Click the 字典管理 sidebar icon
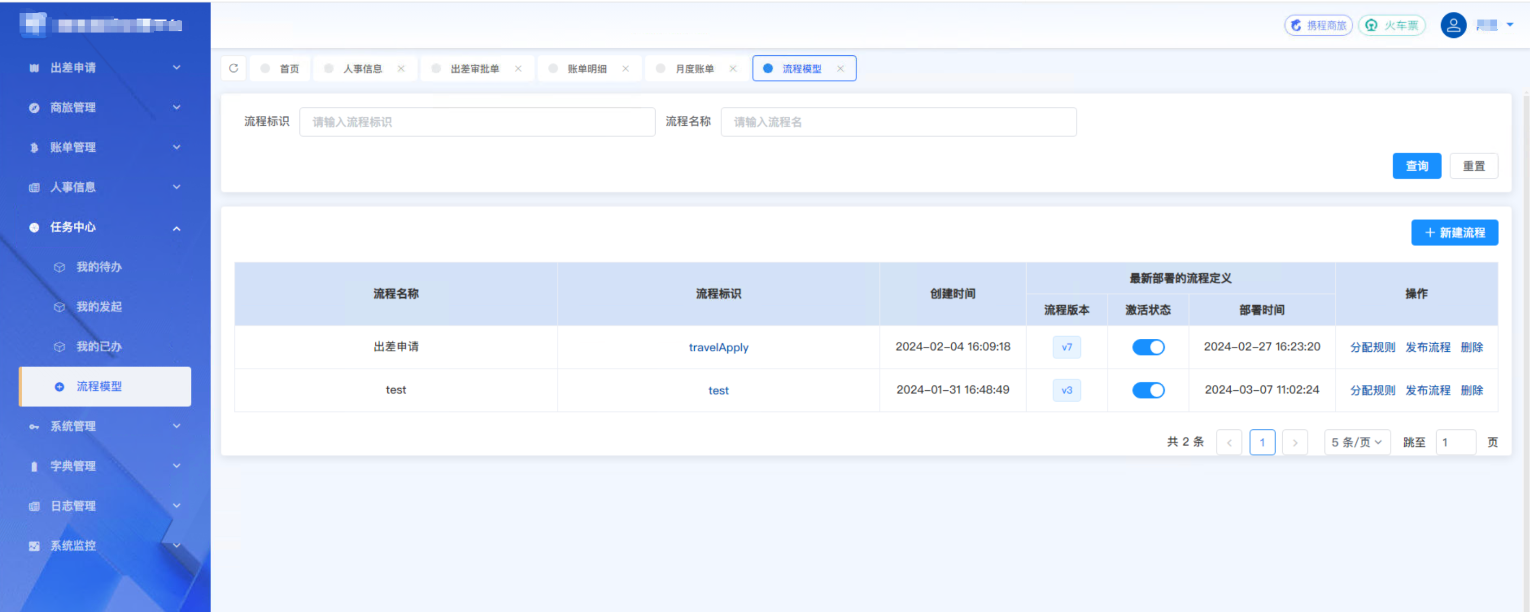Viewport: 1530px width, 612px height. [x=35, y=466]
